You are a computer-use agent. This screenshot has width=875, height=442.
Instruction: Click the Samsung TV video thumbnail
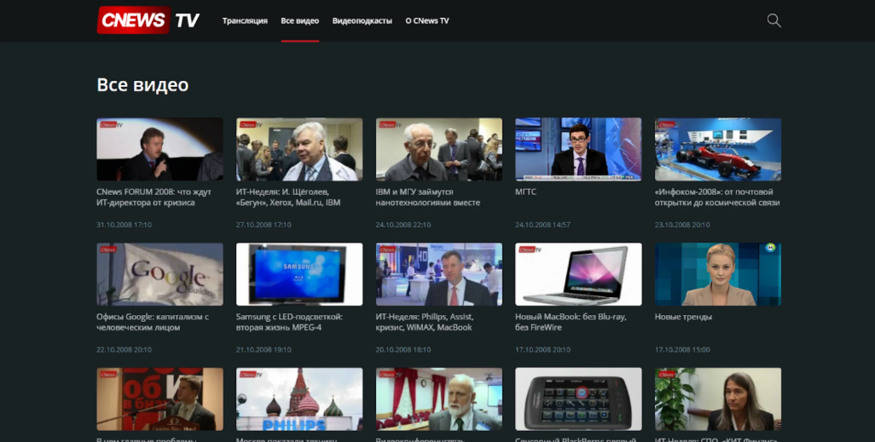[x=299, y=274]
